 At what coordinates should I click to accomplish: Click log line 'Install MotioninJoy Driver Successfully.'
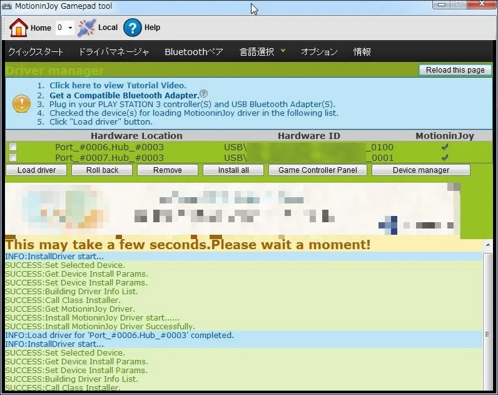tap(100, 326)
